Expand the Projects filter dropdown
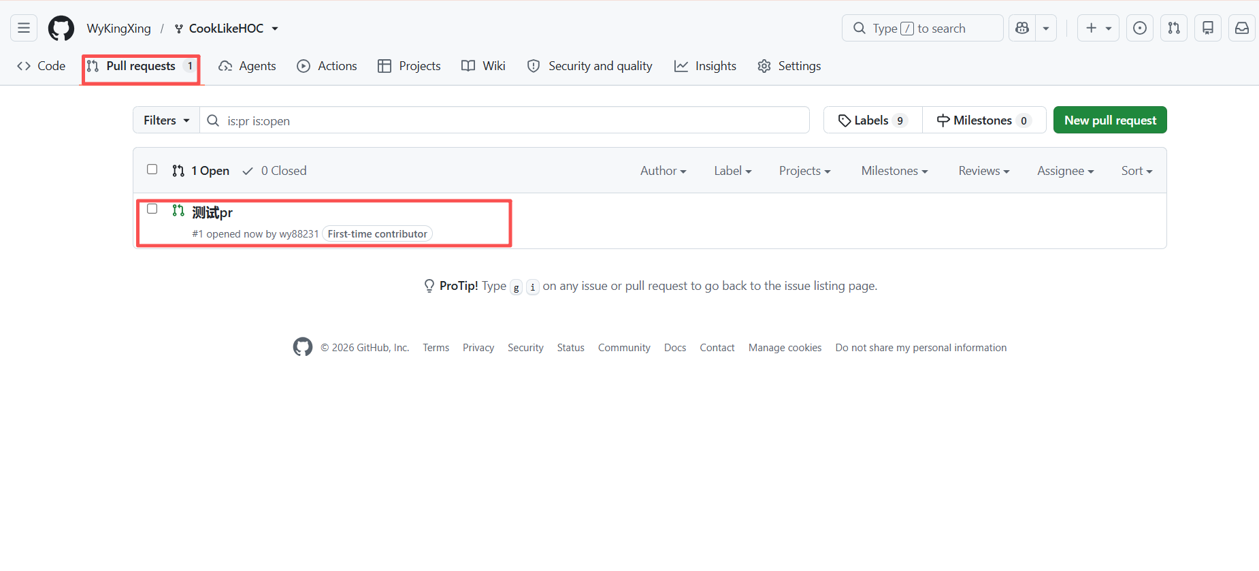Screen dimensions: 1259x571 click(805, 171)
